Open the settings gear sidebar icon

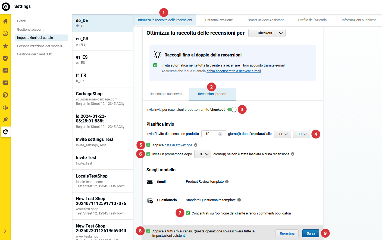pos(5,132)
